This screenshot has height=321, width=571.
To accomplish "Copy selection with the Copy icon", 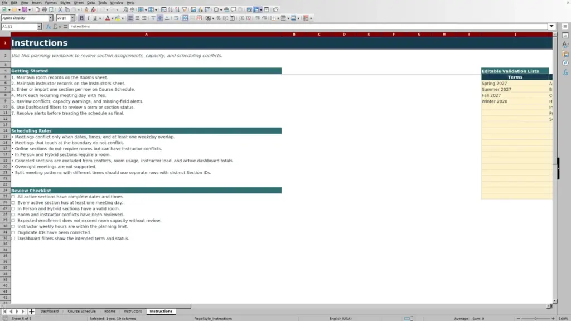I will pos(67,10).
